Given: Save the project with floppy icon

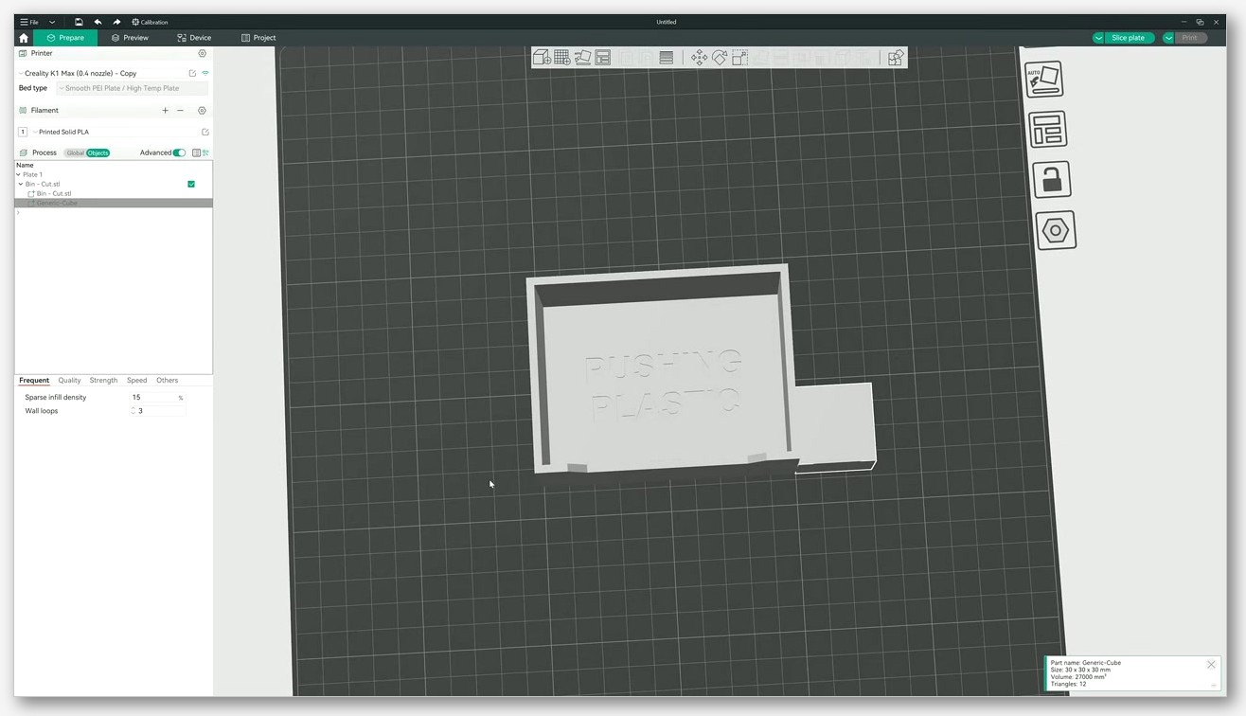Looking at the screenshot, I should [x=79, y=22].
